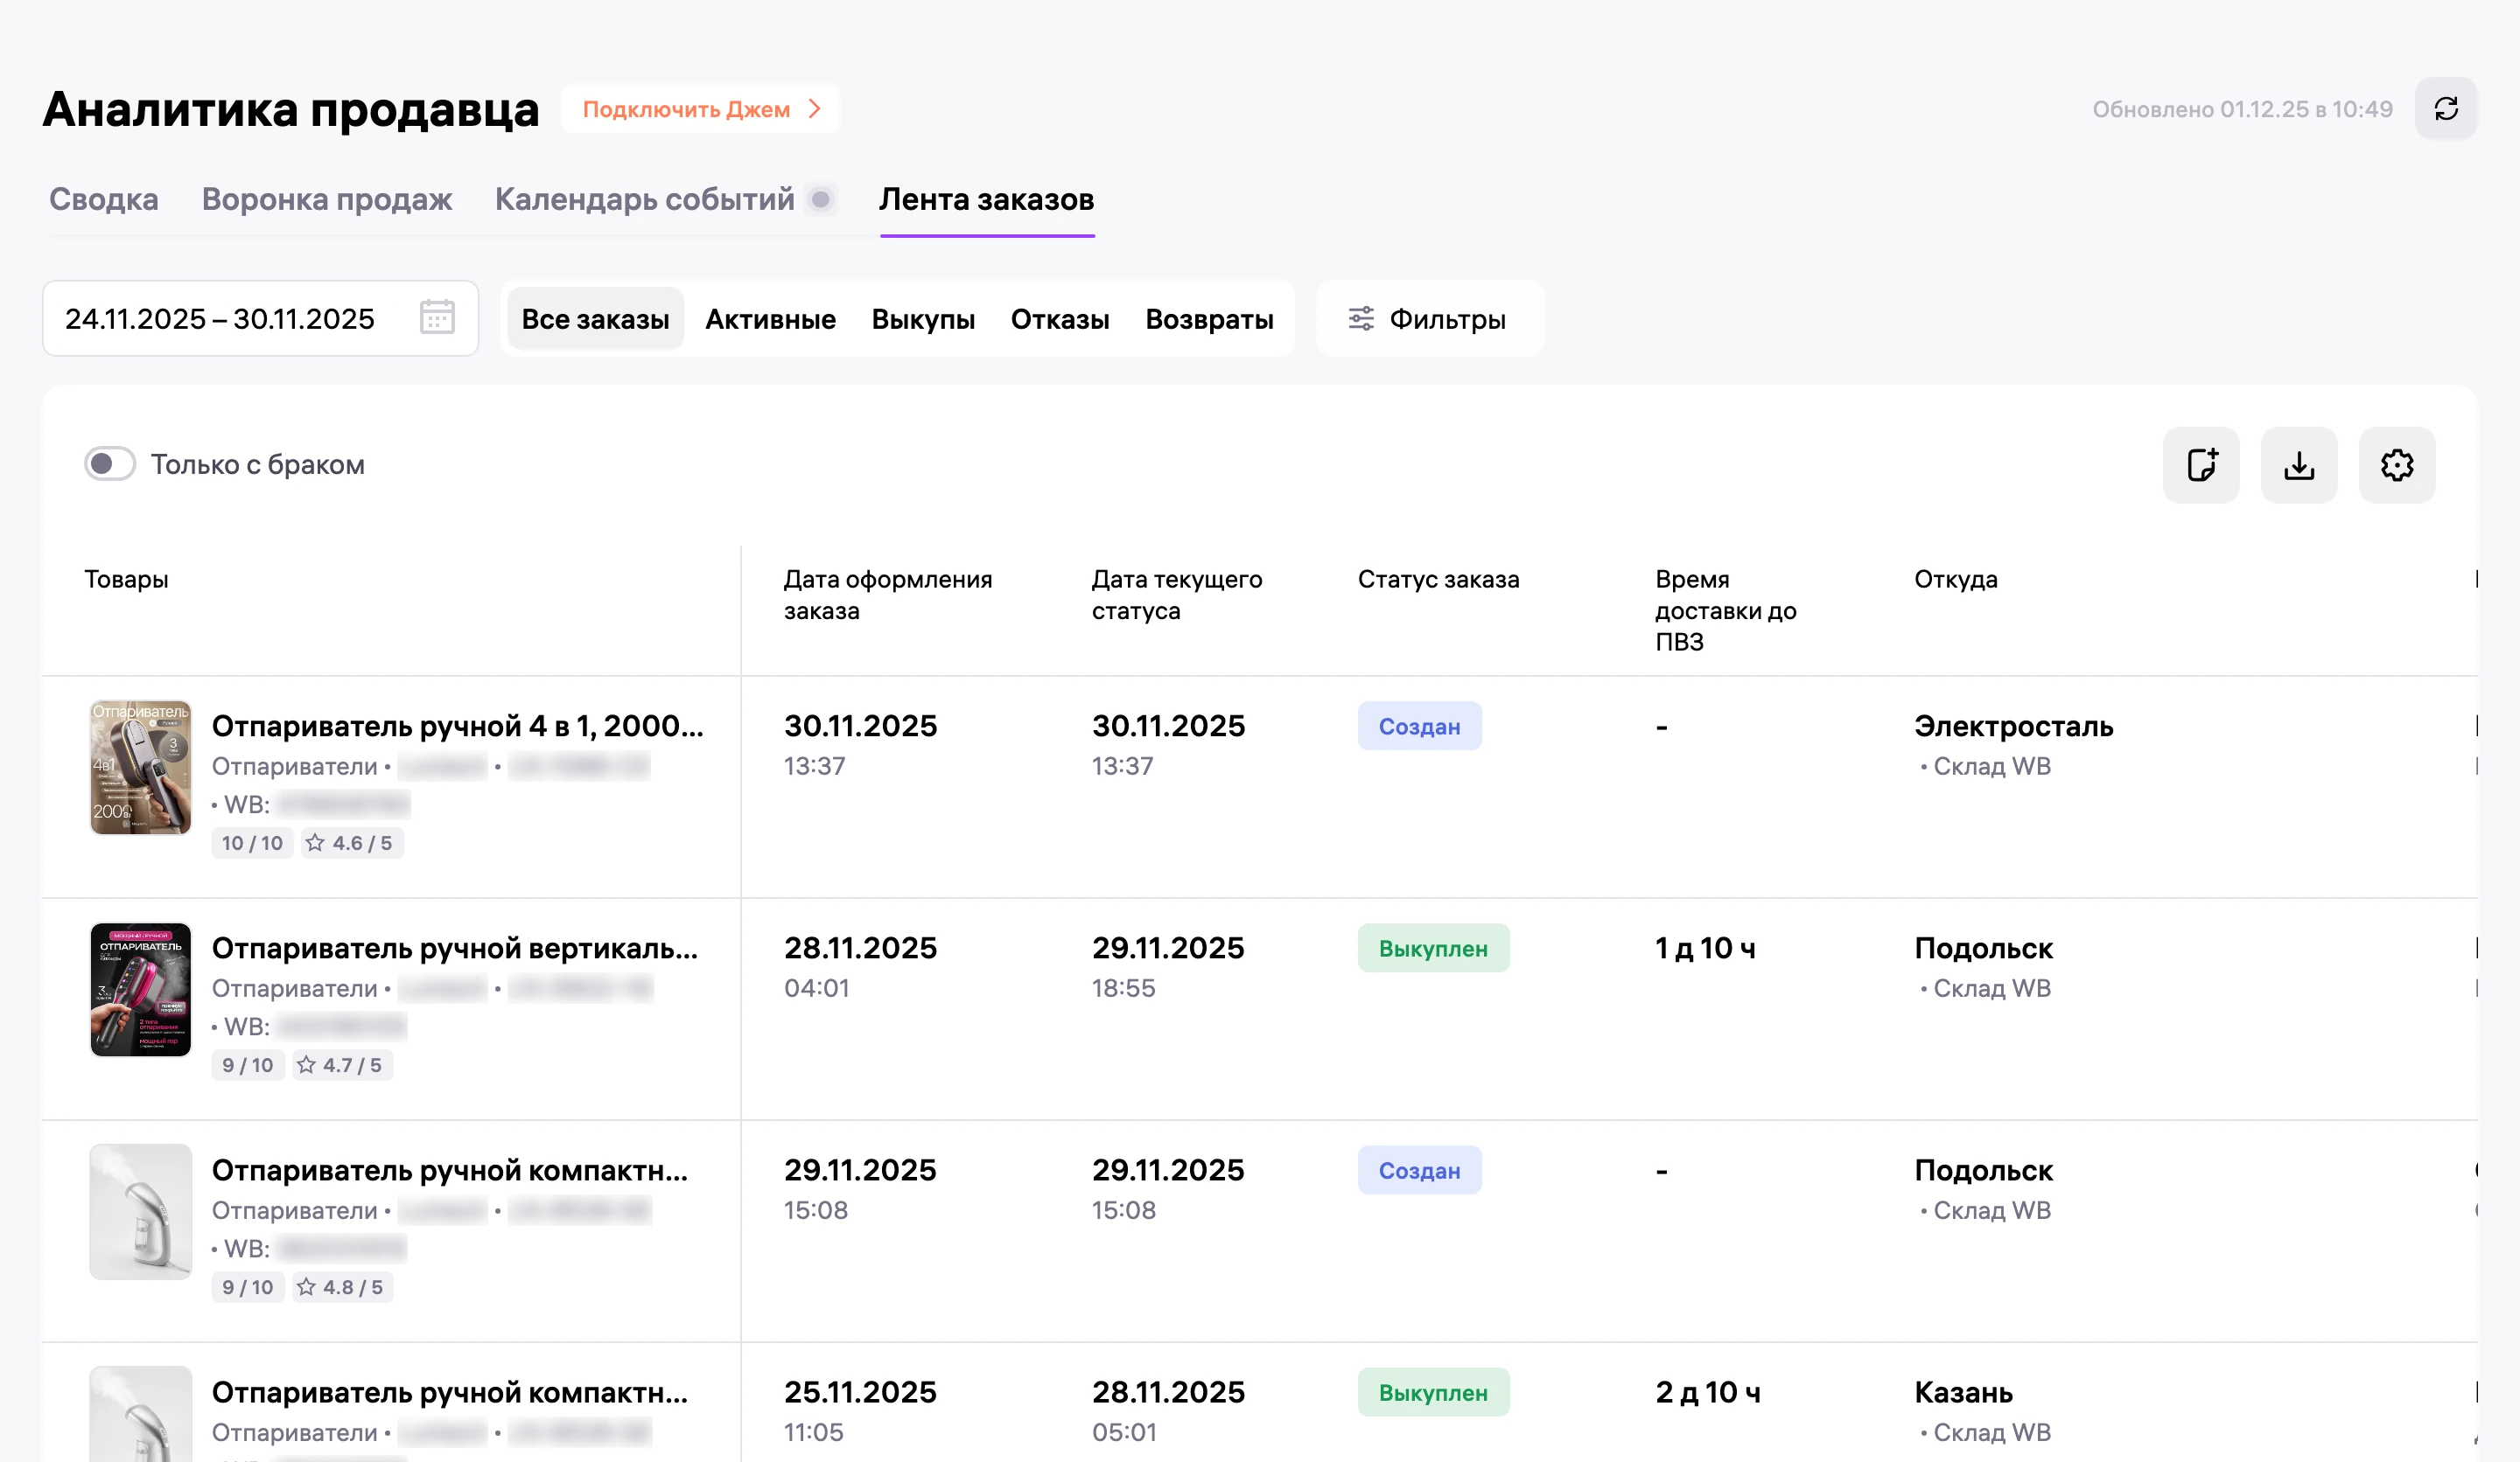Click the star rating 4.8 / 5 badge
The height and width of the screenshot is (1462, 2520).
click(x=341, y=1286)
